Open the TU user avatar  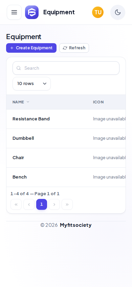[x=98, y=12]
